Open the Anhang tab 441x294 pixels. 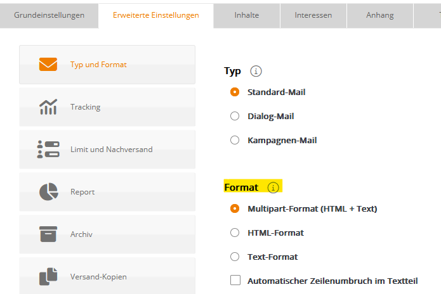pos(380,16)
